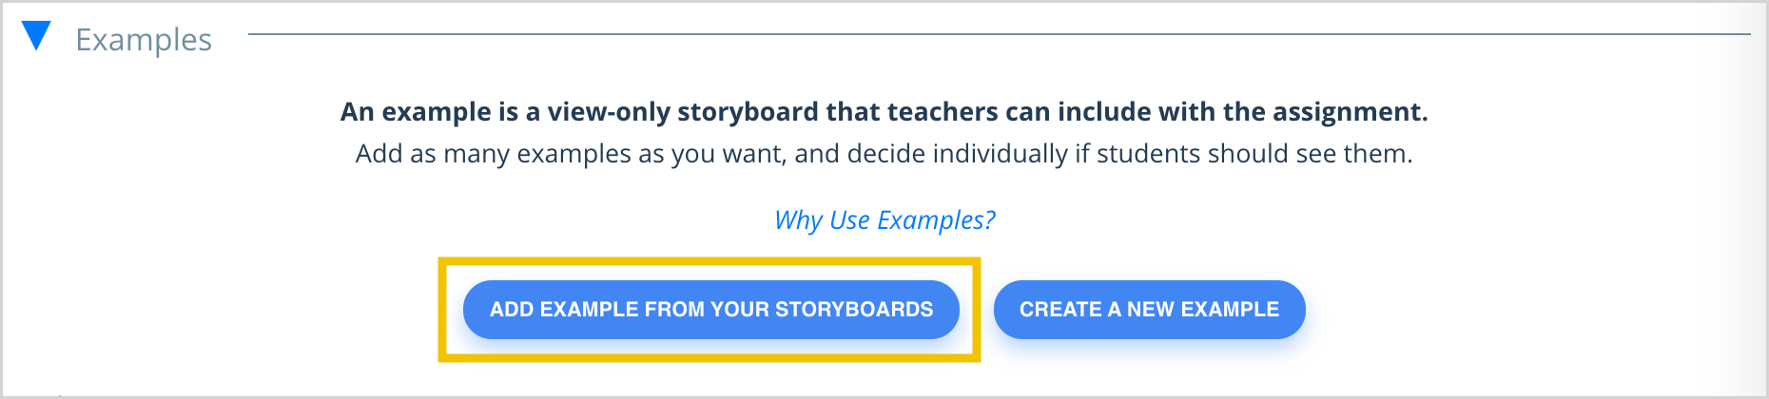Viewport: 1769px width, 399px height.
Task: Click the Examples section heading
Action: pos(144,39)
